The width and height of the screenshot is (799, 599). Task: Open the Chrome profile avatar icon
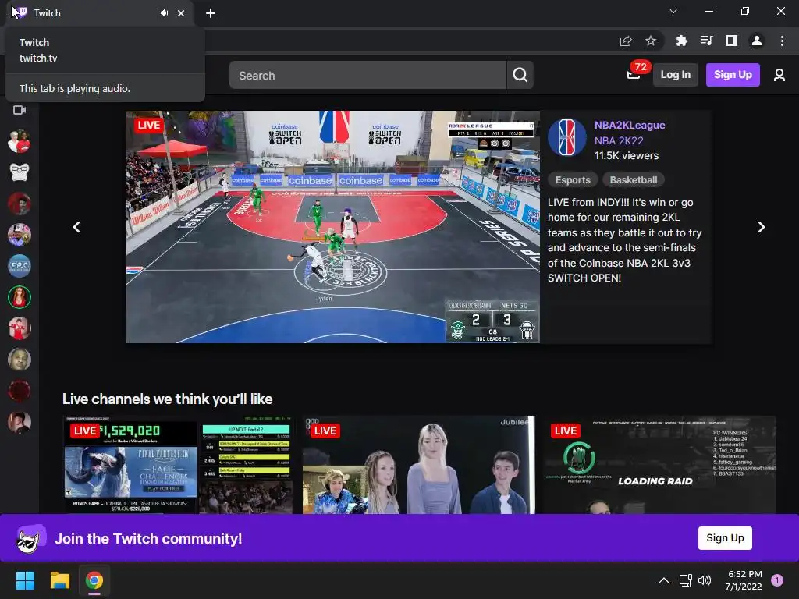pos(756,41)
